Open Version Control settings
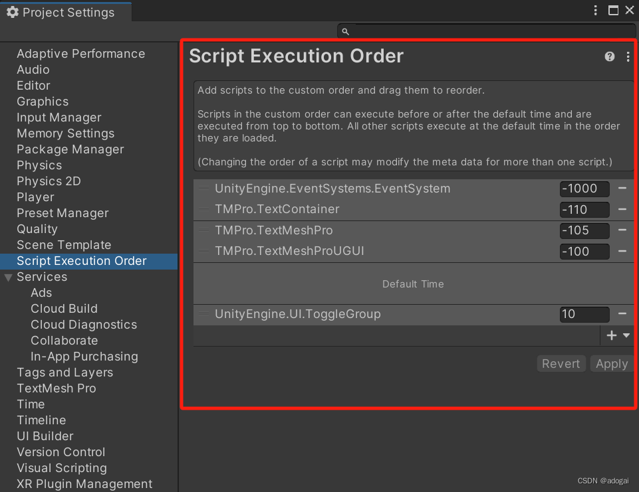The image size is (639, 492). 61,452
